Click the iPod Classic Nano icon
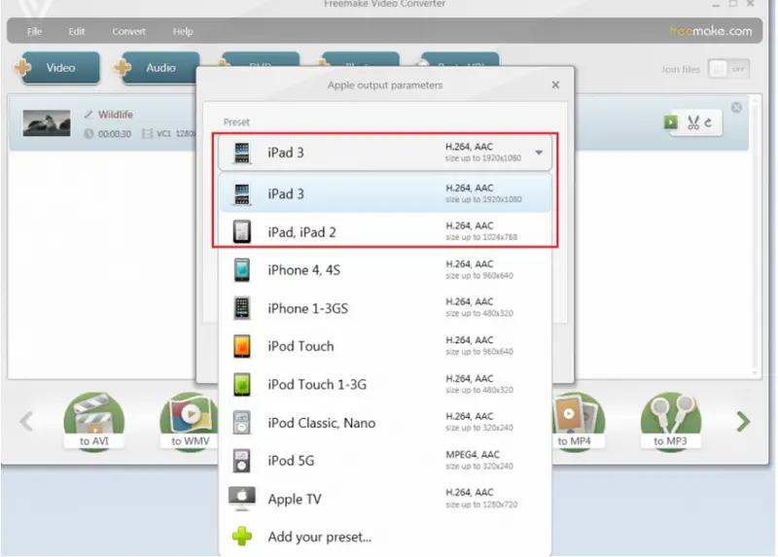The image size is (778, 557). click(241, 423)
